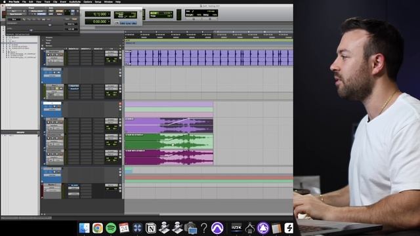Open the camera and screen capture dock icon
420x236 pixels.
click(x=191, y=228)
